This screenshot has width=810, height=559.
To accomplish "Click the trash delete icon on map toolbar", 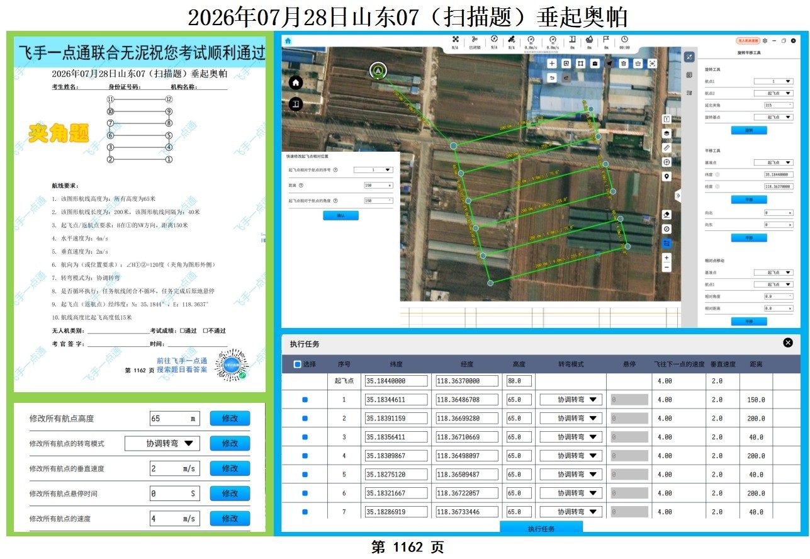I will coord(623,64).
